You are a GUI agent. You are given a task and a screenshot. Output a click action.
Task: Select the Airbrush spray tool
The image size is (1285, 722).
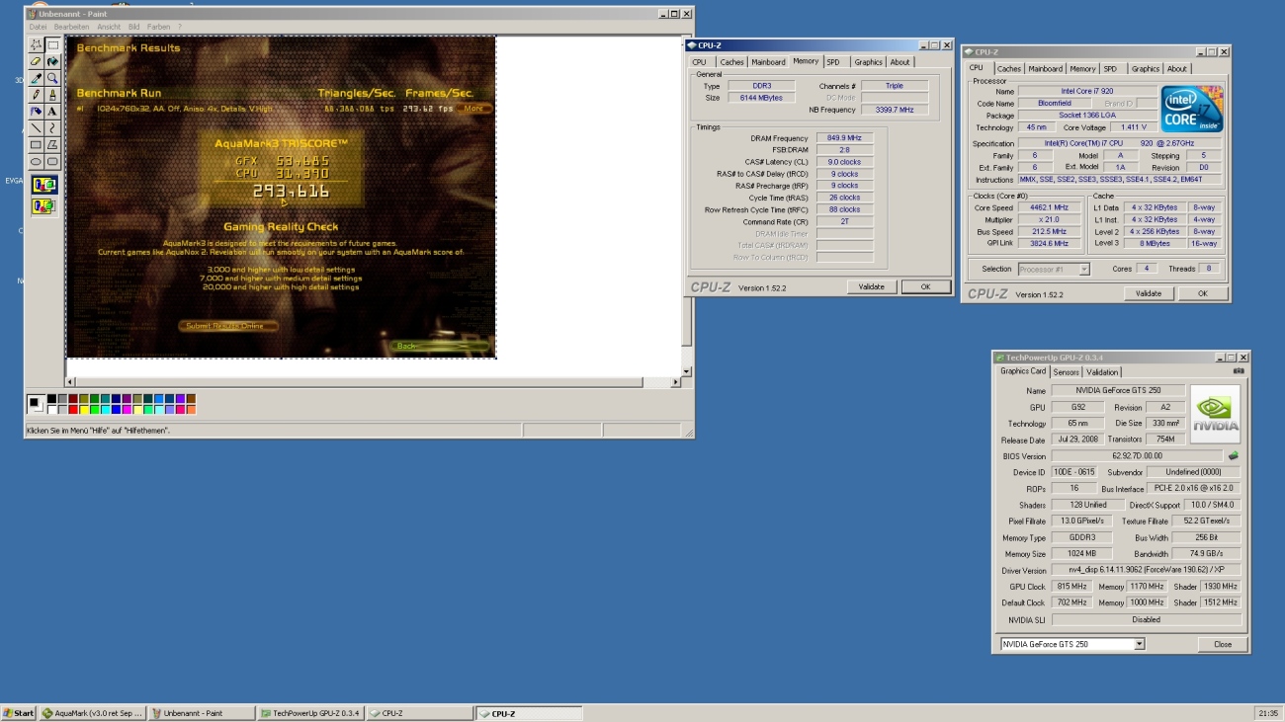click(x=37, y=112)
